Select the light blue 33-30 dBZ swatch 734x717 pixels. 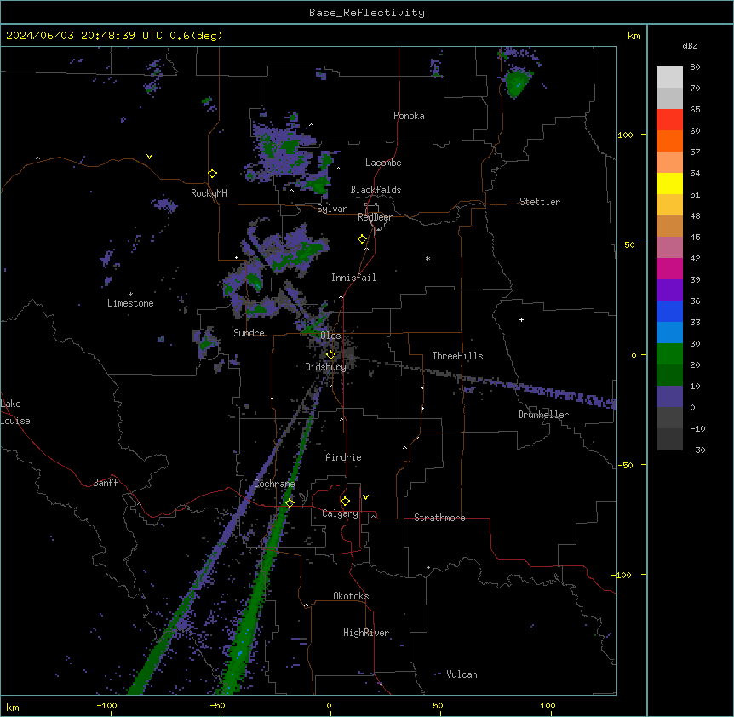tap(669, 333)
